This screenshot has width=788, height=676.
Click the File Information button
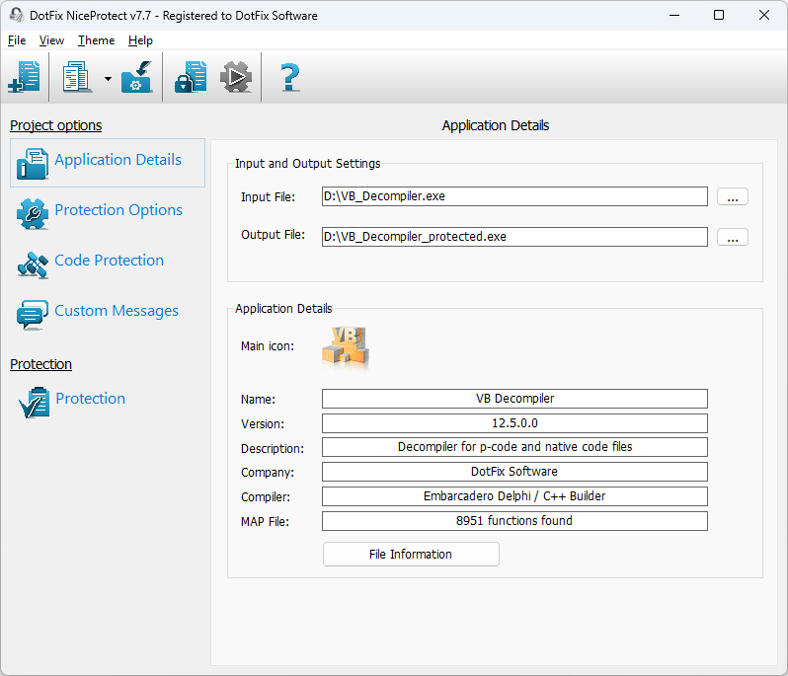tap(411, 554)
